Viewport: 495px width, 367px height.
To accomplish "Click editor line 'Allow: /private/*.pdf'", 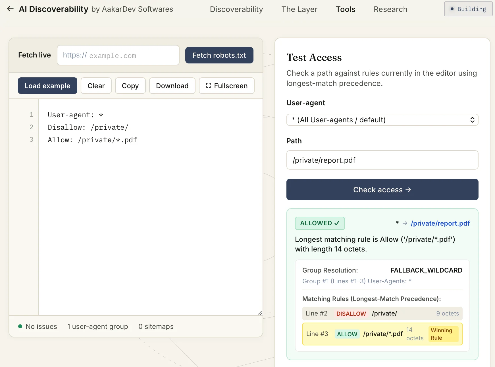I will click(x=92, y=140).
